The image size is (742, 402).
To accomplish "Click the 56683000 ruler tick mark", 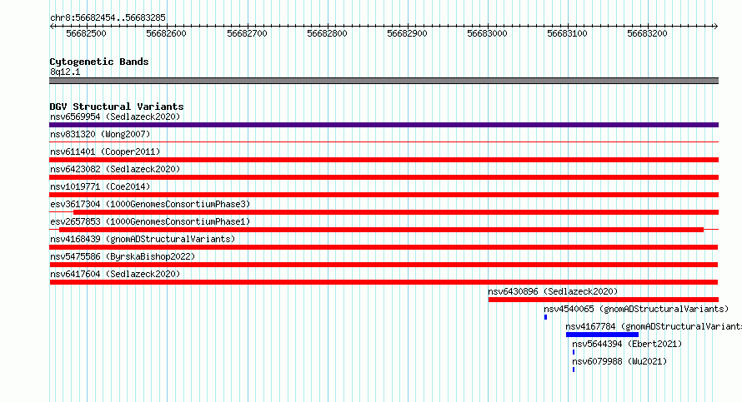I will (489, 27).
